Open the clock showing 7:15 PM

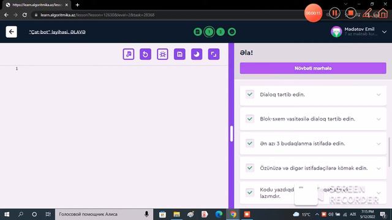click(x=367, y=215)
